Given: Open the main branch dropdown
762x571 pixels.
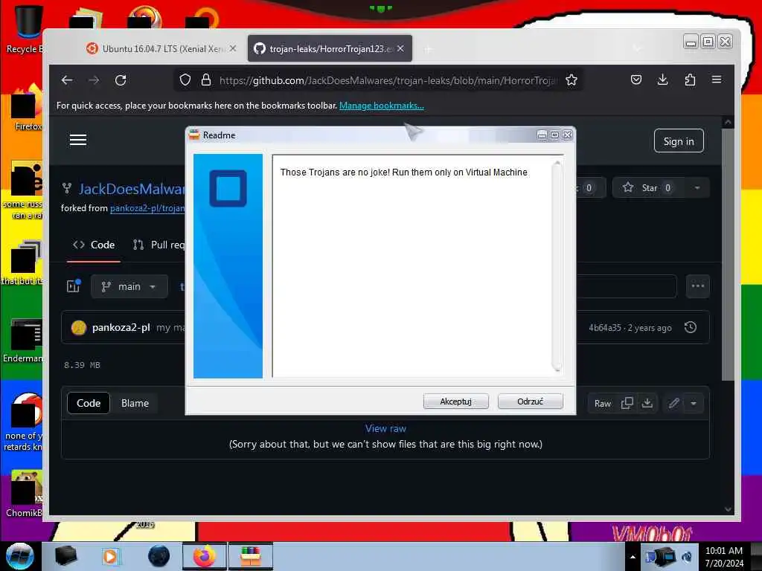Looking at the screenshot, I should (129, 286).
